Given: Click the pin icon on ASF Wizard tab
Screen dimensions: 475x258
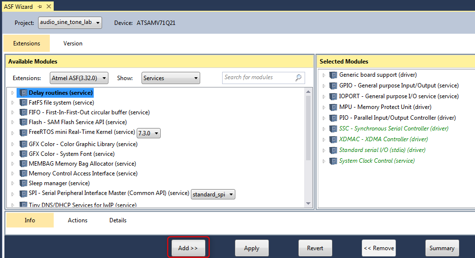Looking at the screenshot, I should point(40,6).
